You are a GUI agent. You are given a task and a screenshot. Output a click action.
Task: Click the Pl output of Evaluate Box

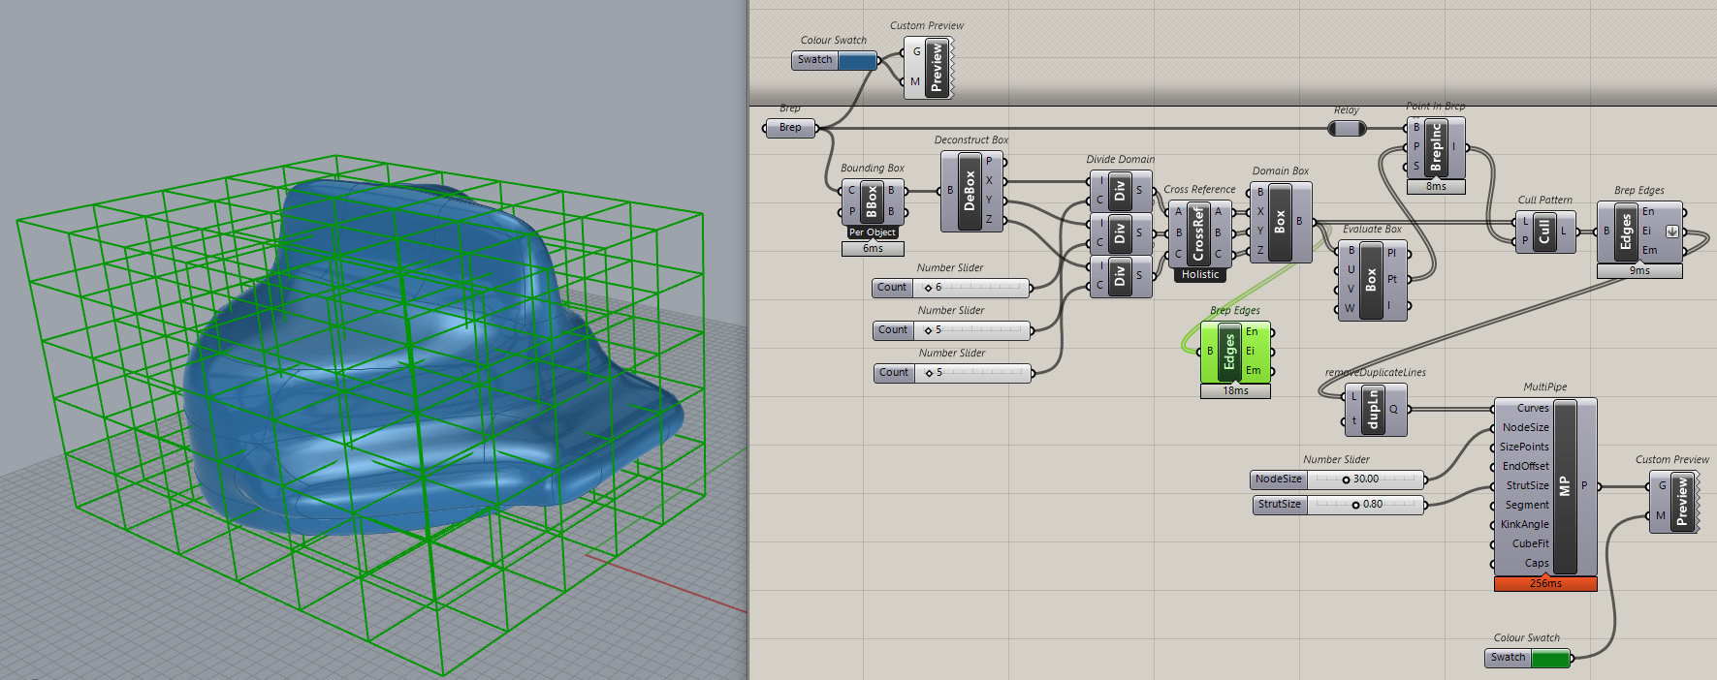[1392, 254]
